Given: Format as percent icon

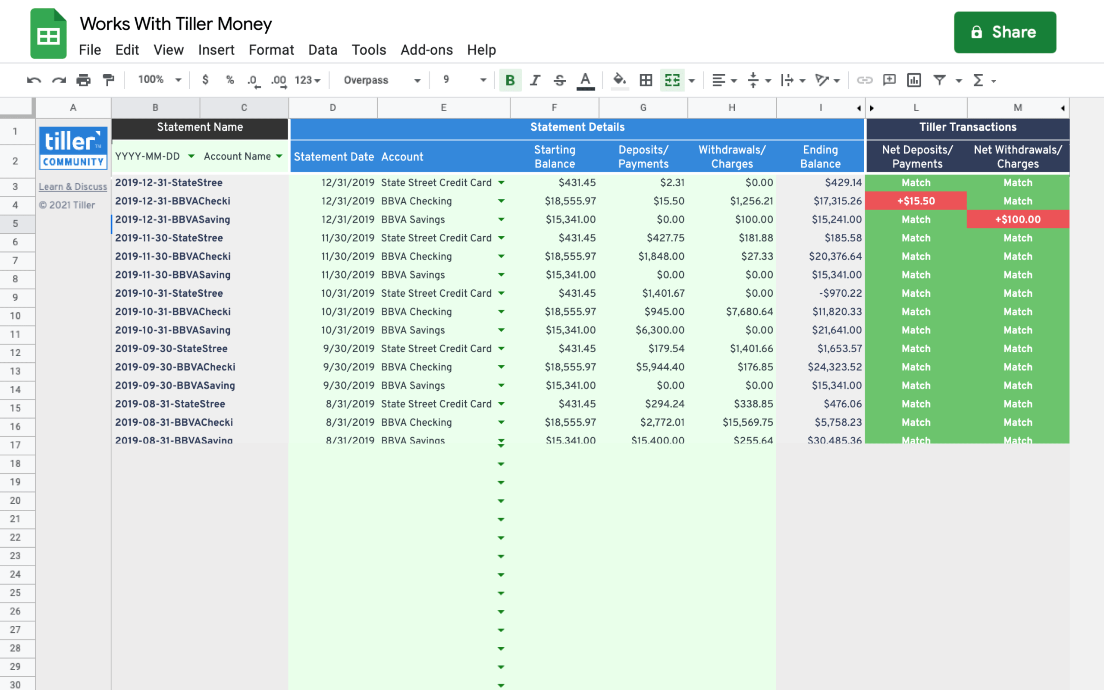Looking at the screenshot, I should pos(230,80).
